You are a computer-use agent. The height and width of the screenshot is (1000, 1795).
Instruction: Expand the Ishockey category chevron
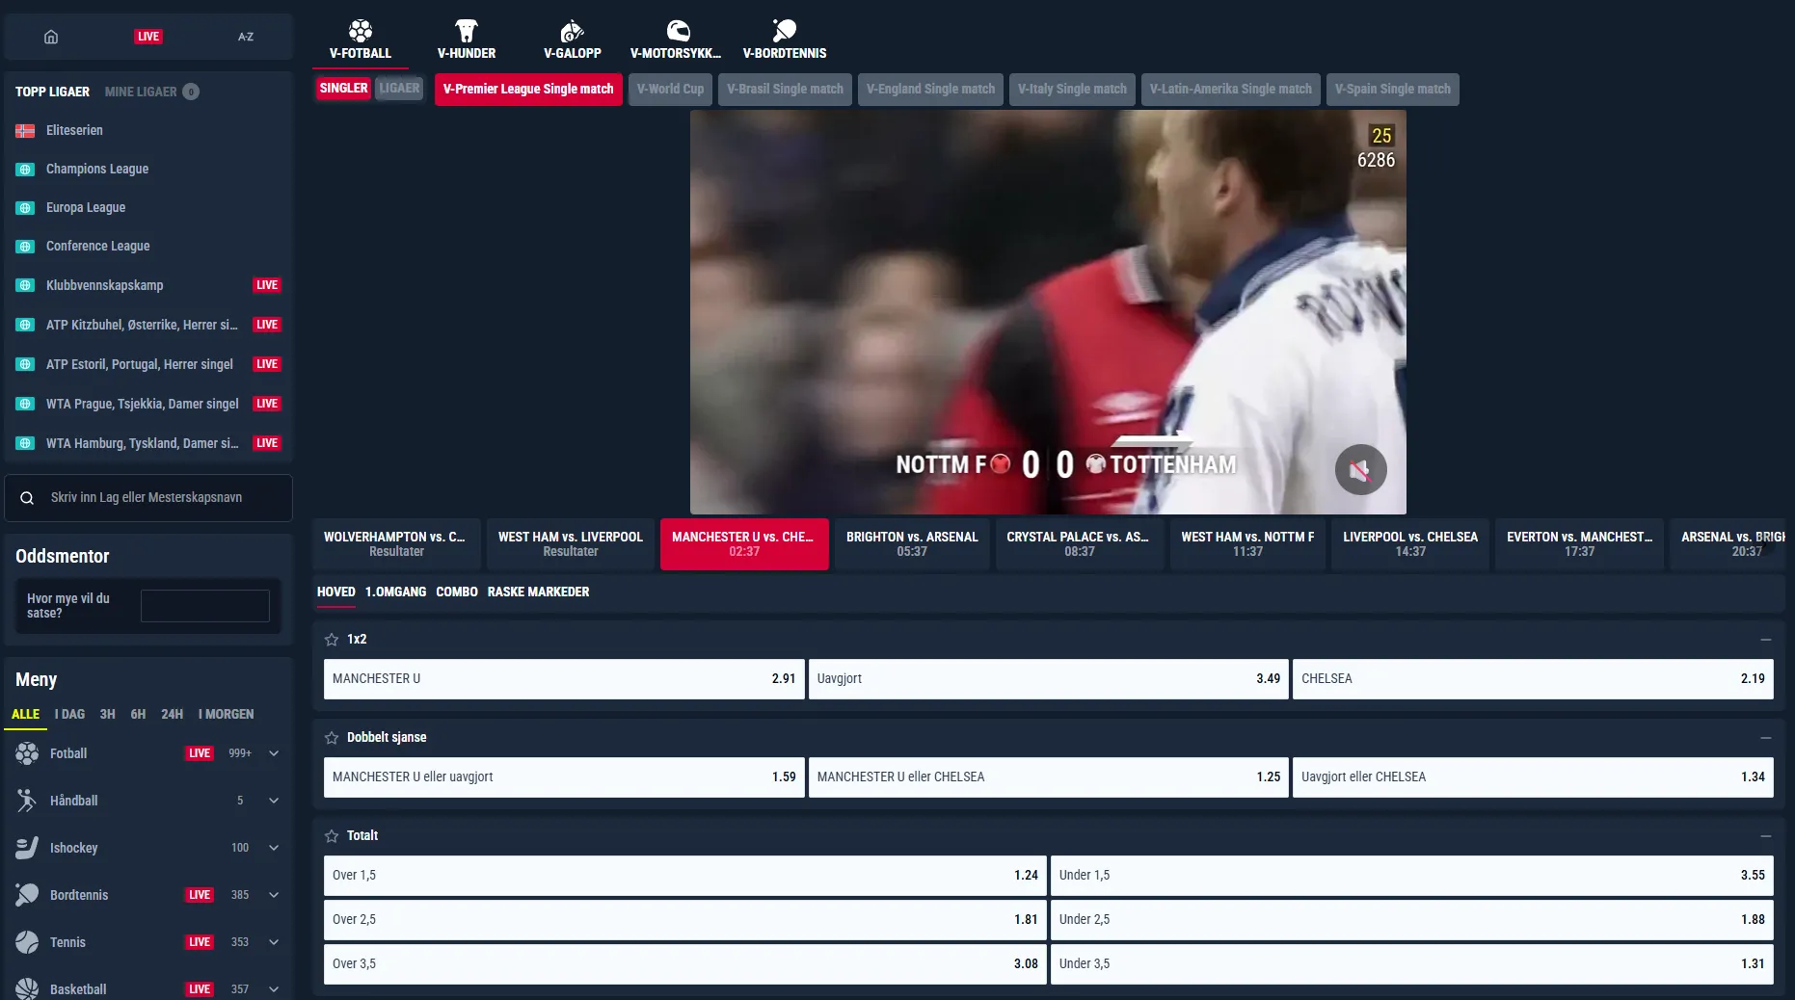pyautogui.click(x=274, y=848)
